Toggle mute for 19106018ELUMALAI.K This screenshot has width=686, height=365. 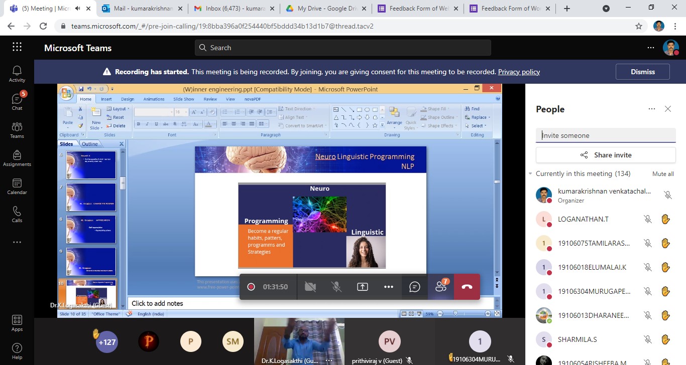tap(648, 267)
